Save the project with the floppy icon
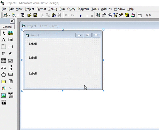Image resolution: width=159 pixels, height=130 pixels. [x=35, y=15]
